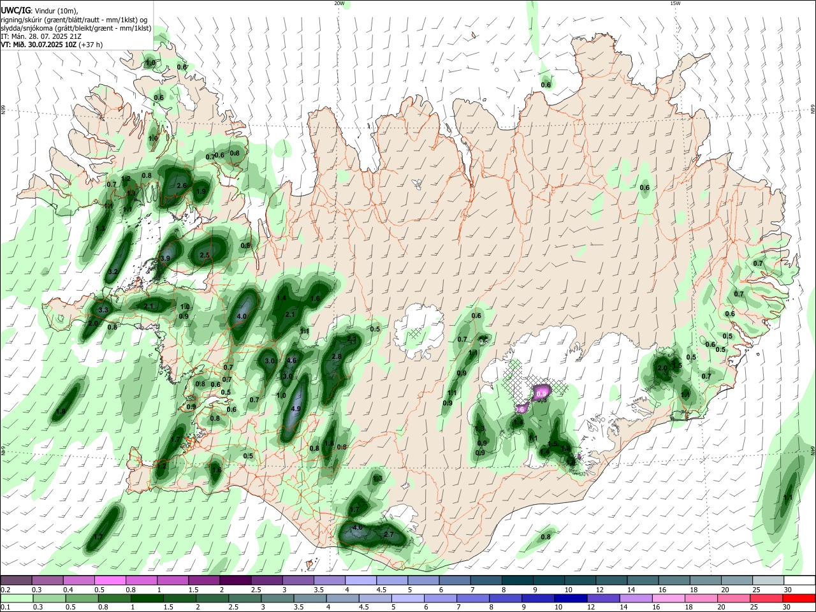Click the "2.7" value on the south coast
Image resolution: width=816 pixels, height=612 pixels.
[389, 534]
